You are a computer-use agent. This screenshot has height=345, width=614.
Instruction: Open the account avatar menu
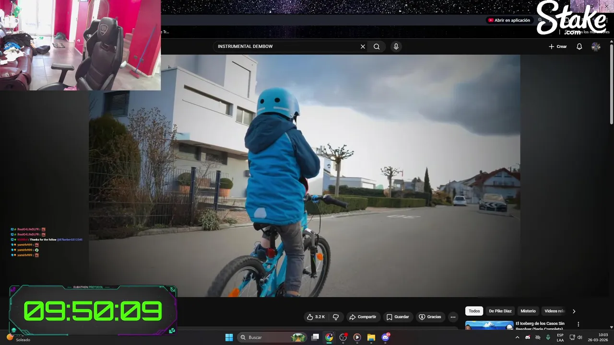coord(596,46)
